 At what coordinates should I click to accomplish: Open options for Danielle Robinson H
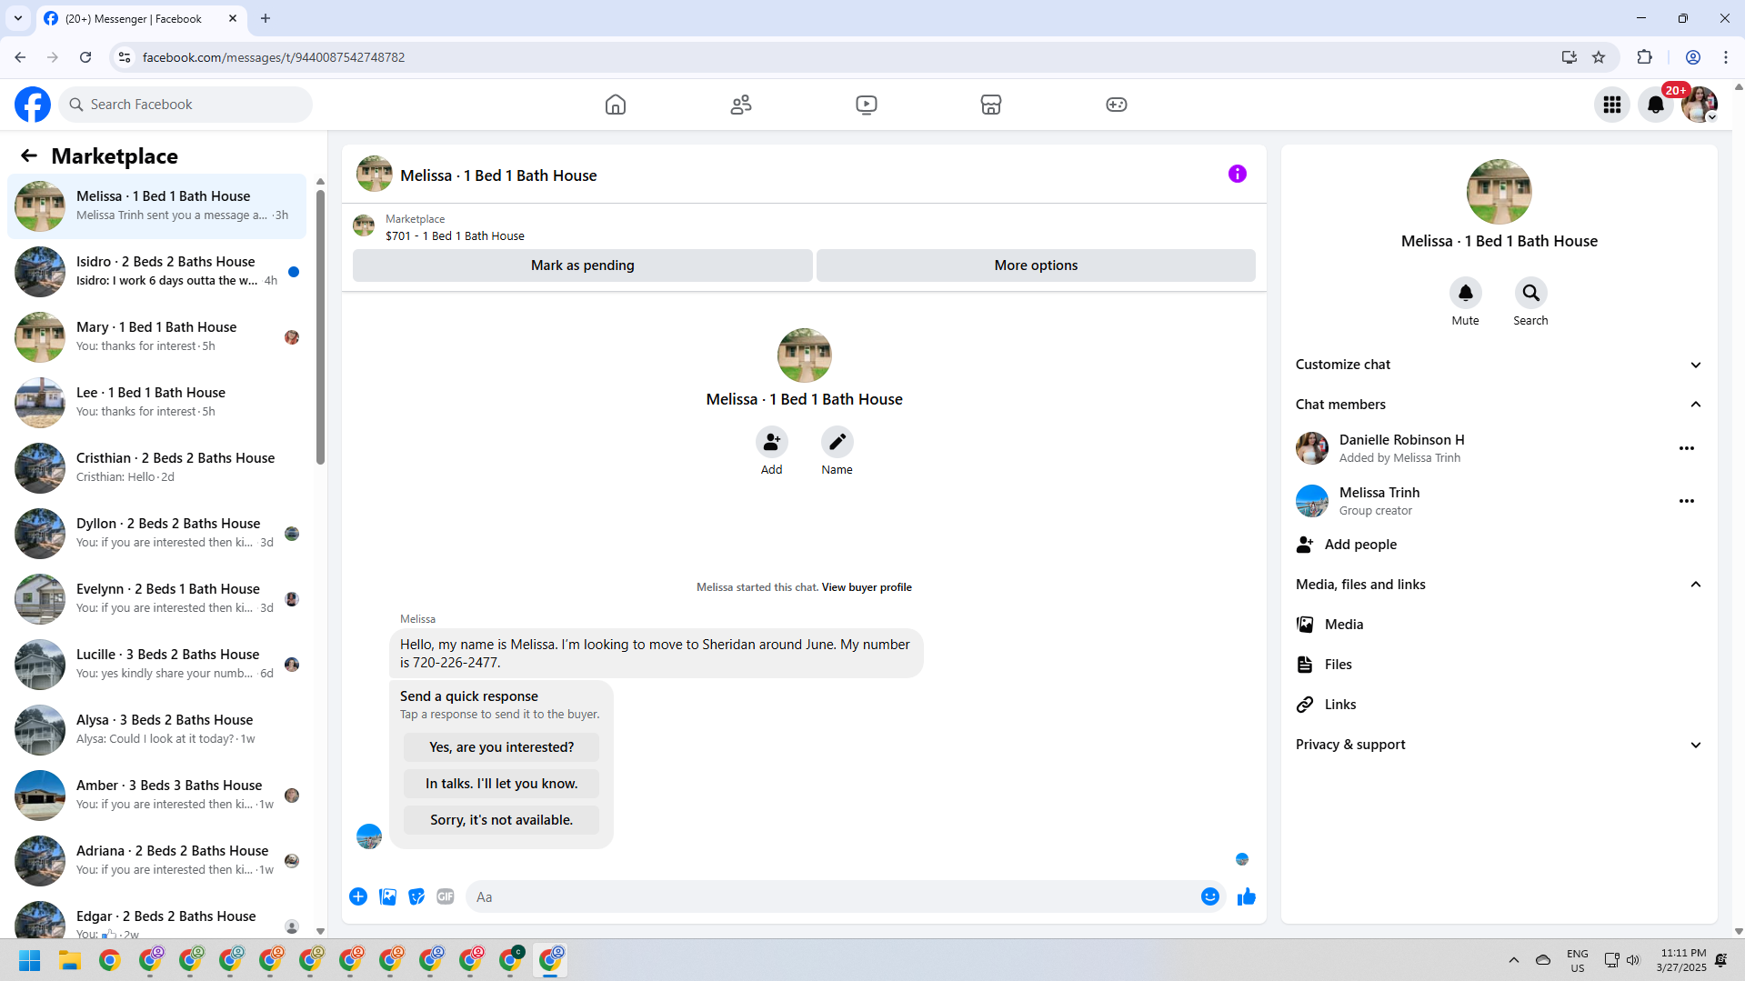1687,448
